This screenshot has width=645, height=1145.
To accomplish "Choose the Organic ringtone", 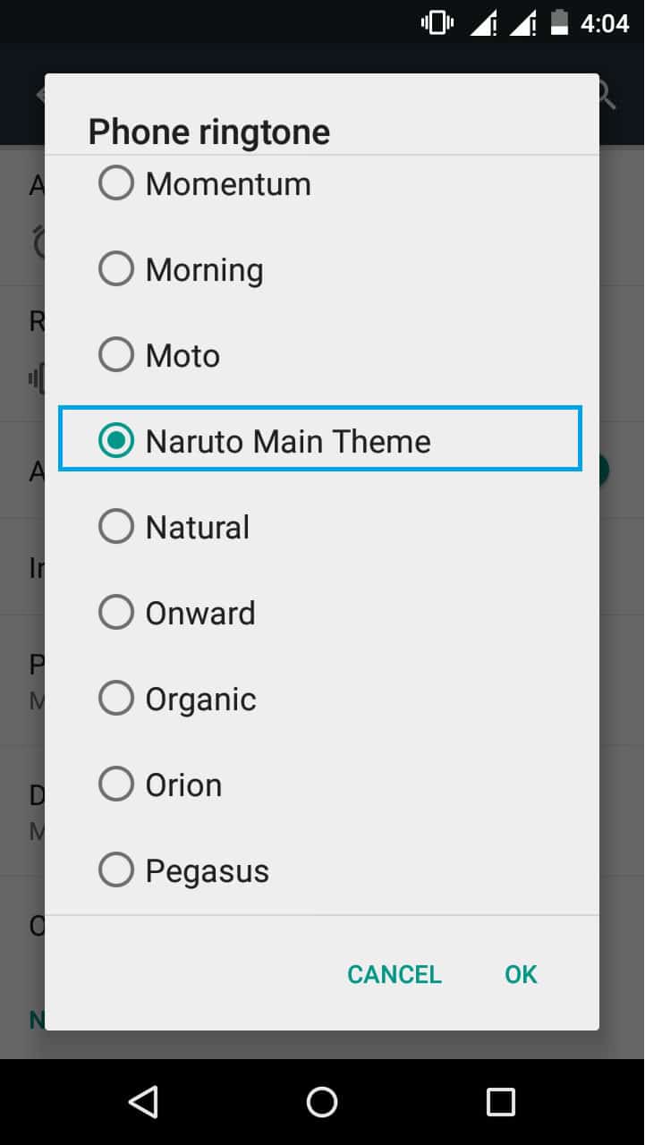I will coord(321,699).
